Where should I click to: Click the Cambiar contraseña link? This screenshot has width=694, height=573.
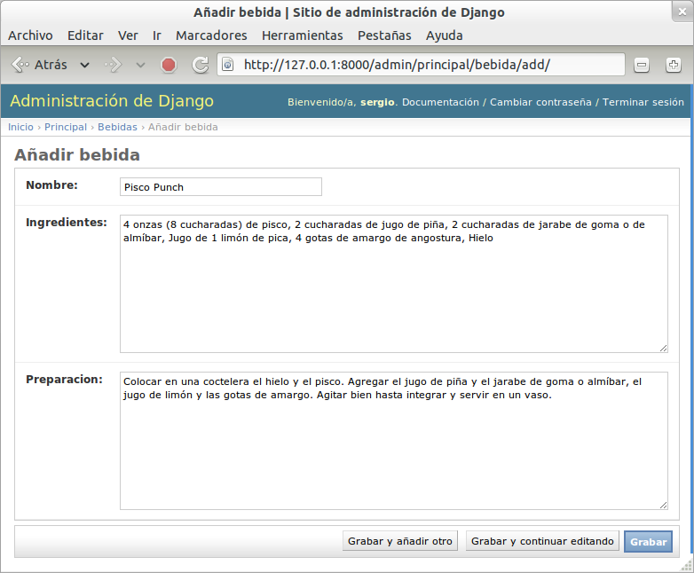pyautogui.click(x=540, y=102)
